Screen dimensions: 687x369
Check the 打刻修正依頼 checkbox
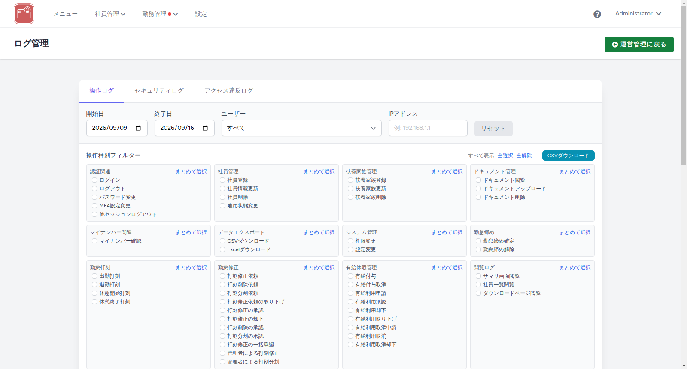click(222, 276)
